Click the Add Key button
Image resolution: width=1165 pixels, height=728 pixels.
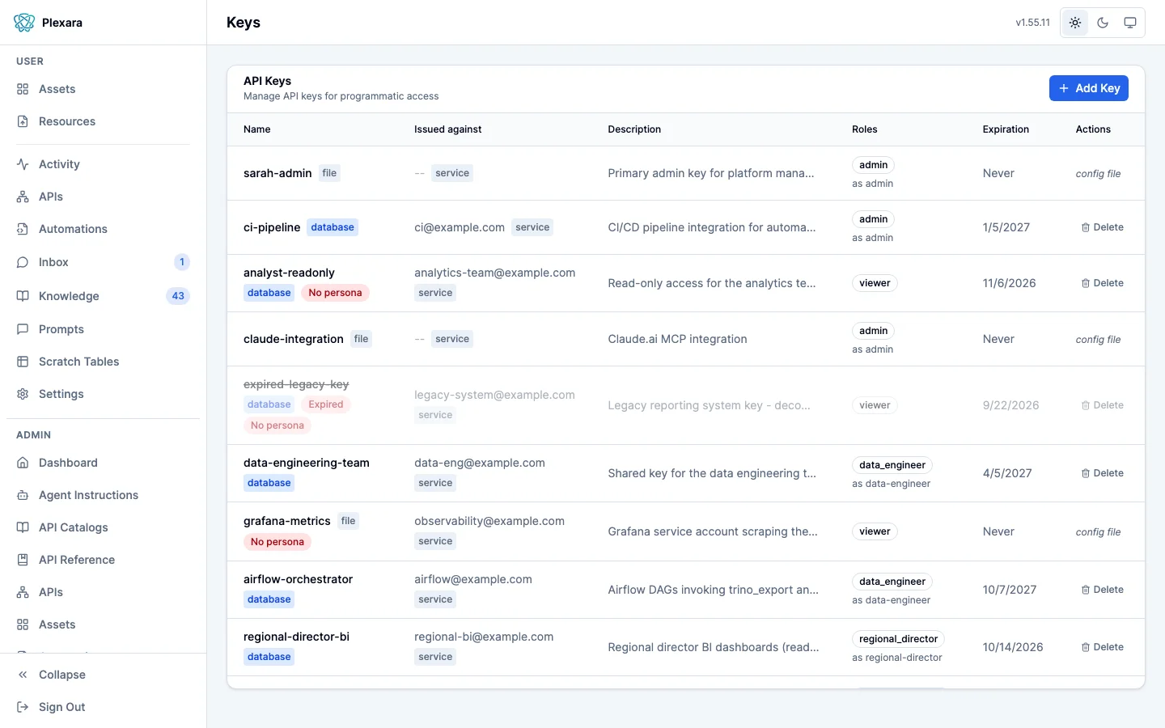[1089, 88]
